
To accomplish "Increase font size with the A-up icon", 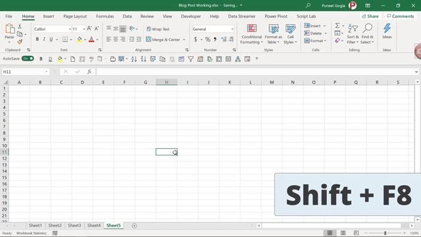I will coord(89,29).
